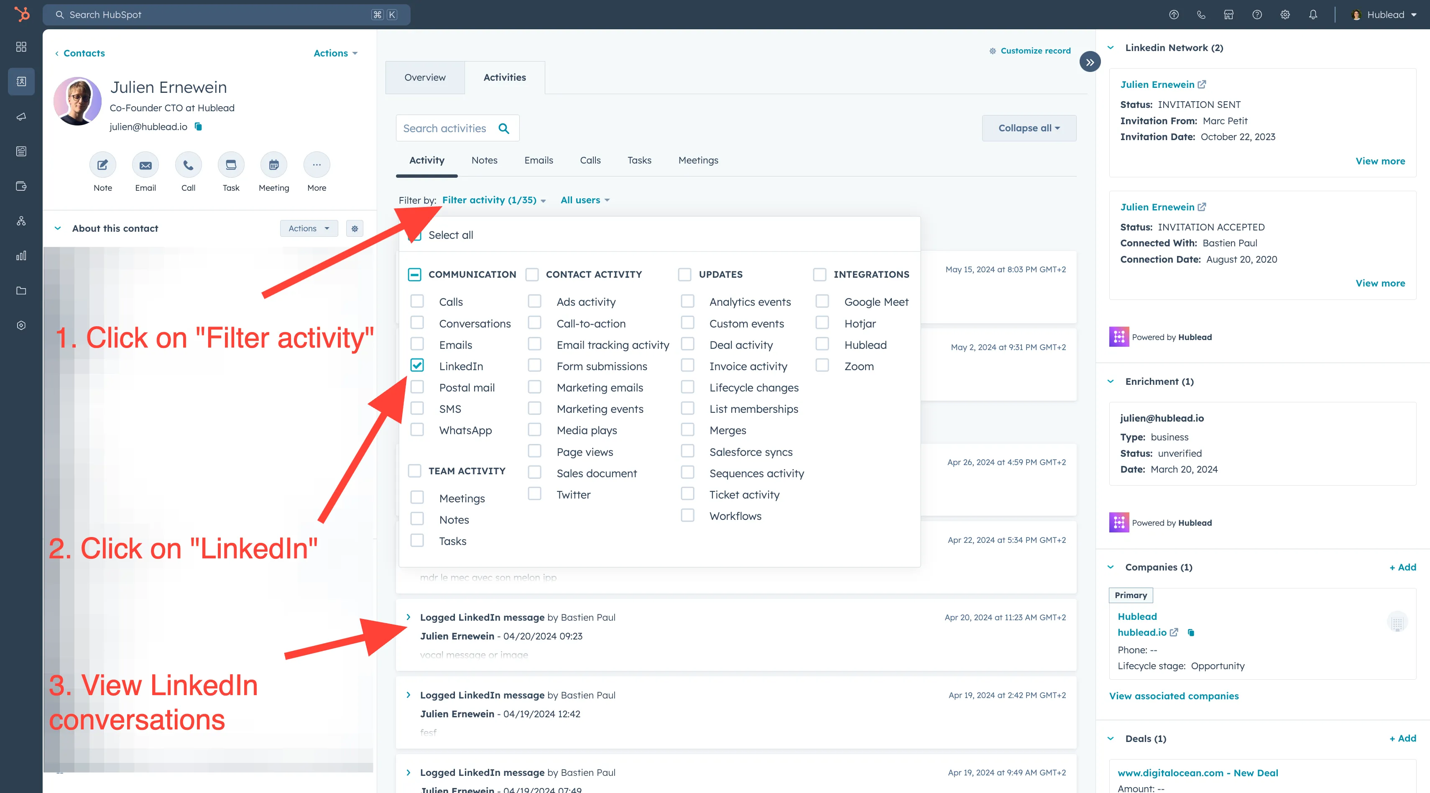Open contact Actions dropdown near Contacts link
1430x793 pixels.
point(335,53)
